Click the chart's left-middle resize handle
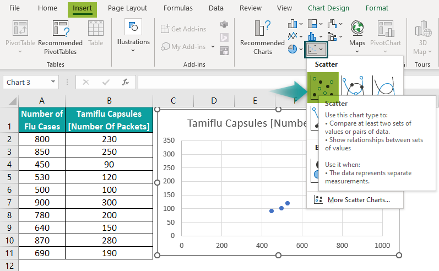Screen dimensions: 439x271 coord(157,182)
